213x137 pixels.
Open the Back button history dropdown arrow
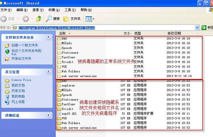18,19
